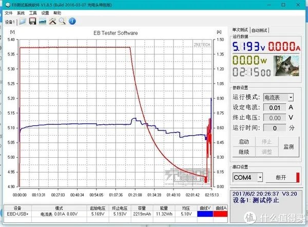
Task: Click the 5.193v voltage readout
Action: [249, 47]
